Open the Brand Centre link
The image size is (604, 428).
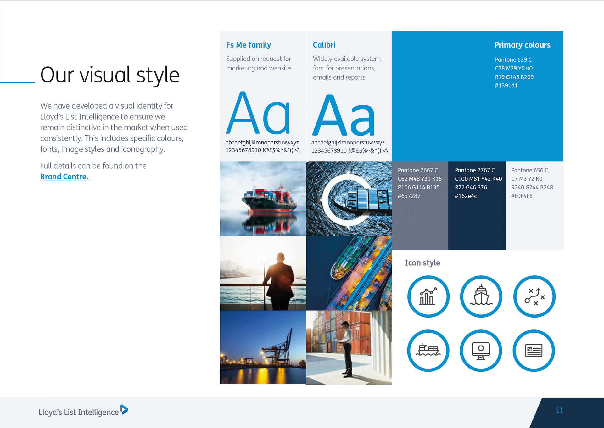[64, 177]
